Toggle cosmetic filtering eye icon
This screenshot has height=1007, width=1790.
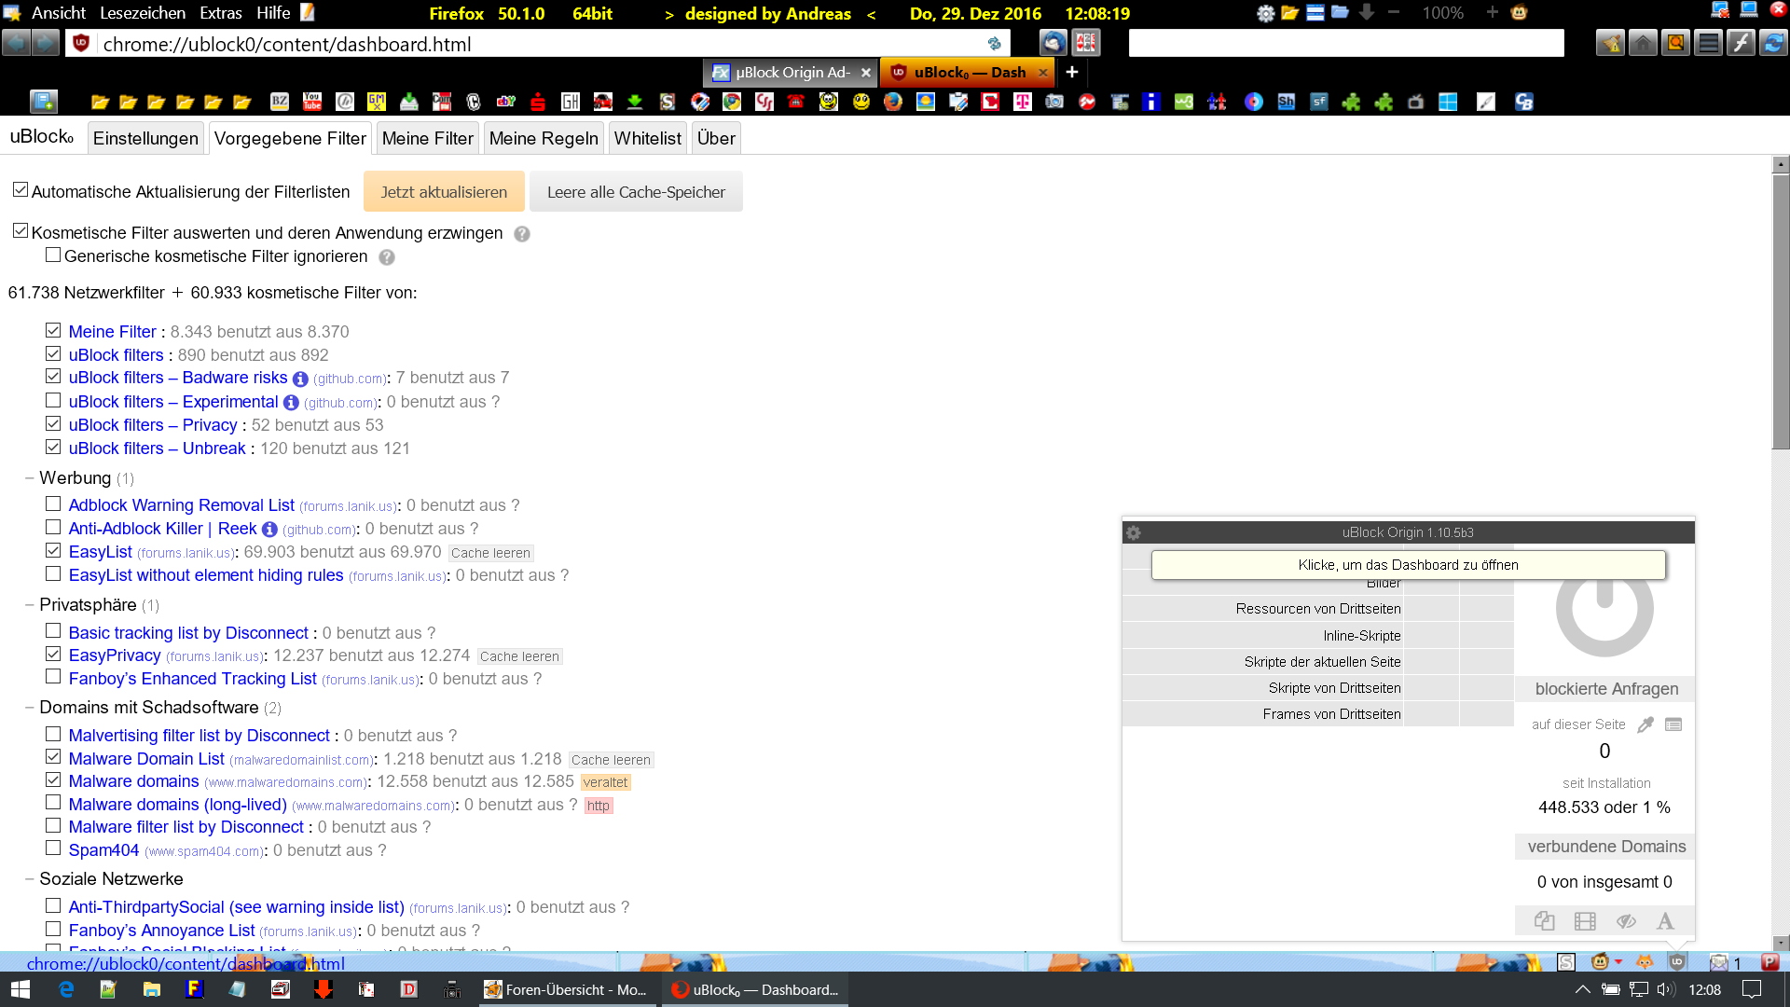click(x=1626, y=921)
